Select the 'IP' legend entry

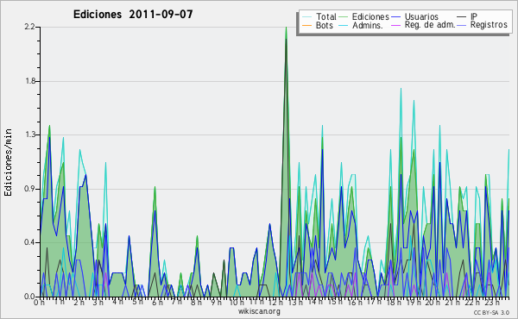(474, 16)
